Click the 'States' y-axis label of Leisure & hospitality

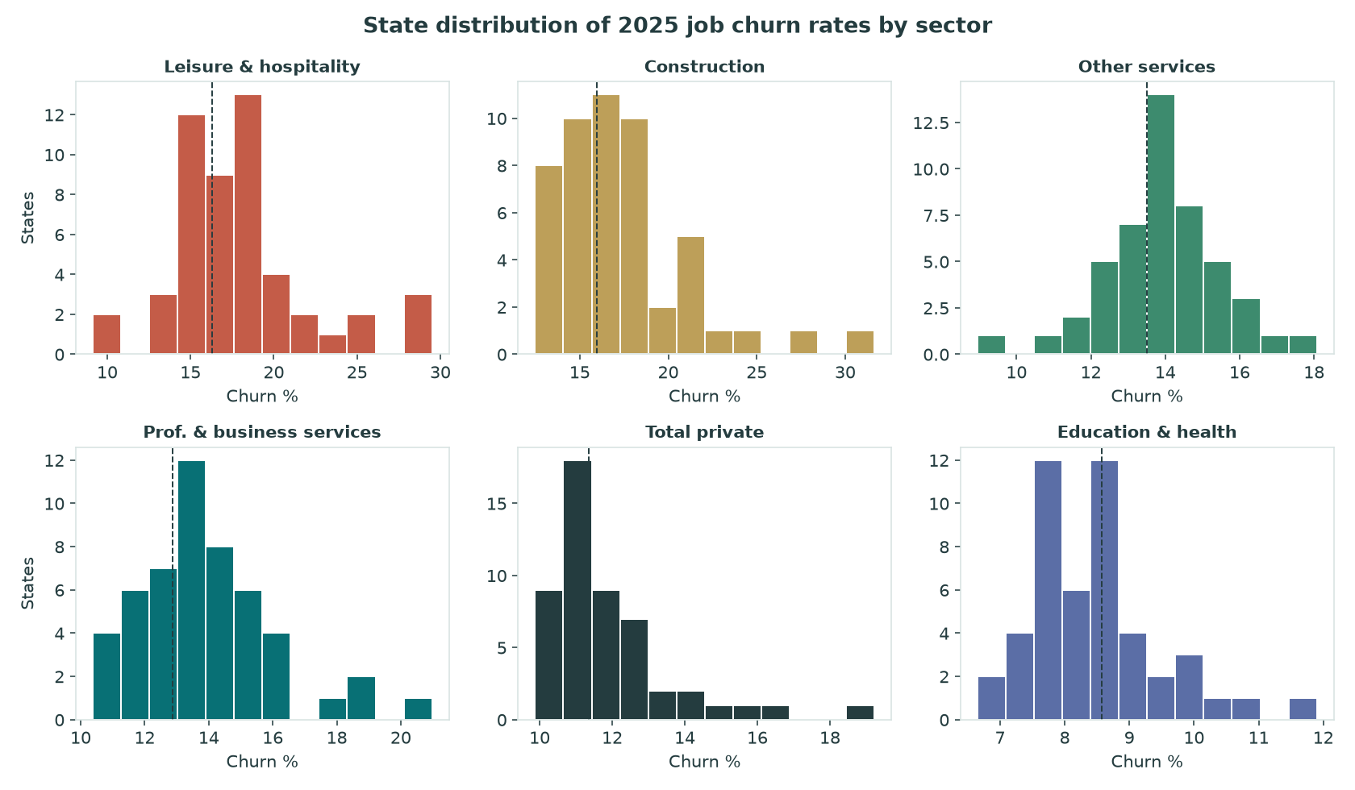28,218
